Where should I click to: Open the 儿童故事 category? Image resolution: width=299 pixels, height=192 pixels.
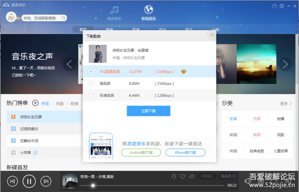(x=280, y=151)
